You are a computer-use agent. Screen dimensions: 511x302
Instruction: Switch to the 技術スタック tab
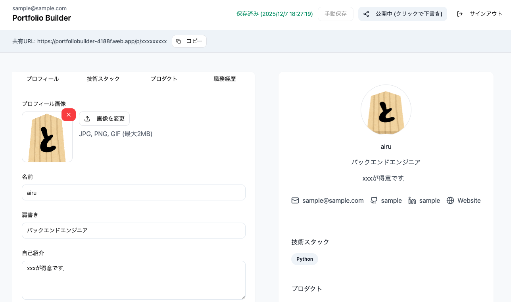[103, 79]
